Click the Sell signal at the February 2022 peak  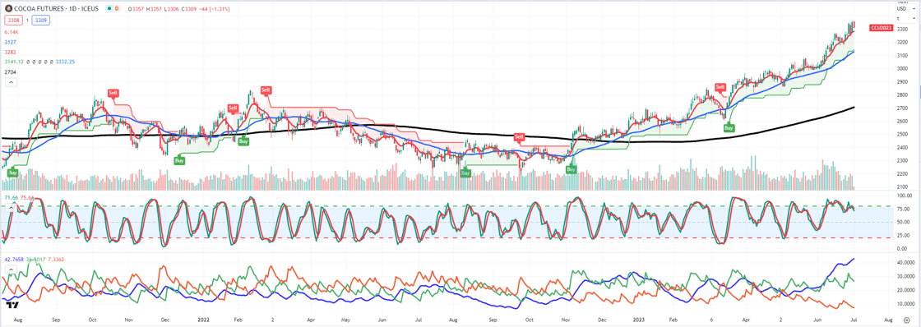tap(266, 90)
